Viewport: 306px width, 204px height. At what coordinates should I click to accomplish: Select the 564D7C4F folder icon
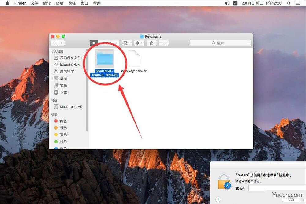click(x=105, y=58)
